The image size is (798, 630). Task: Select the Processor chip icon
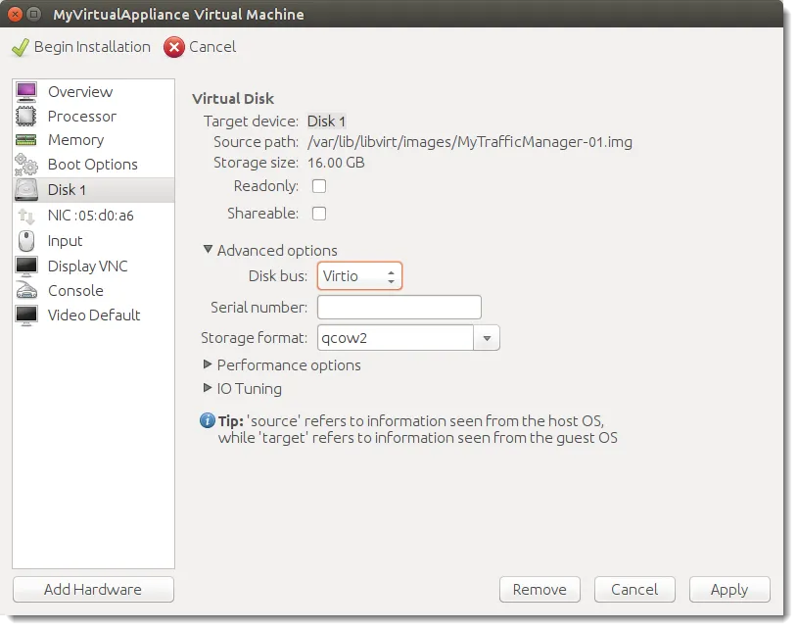(26, 117)
